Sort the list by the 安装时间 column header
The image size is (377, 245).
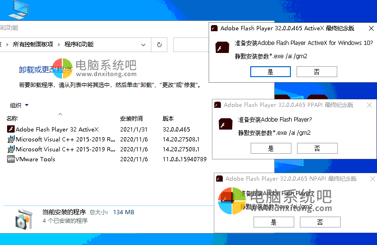(x=131, y=119)
